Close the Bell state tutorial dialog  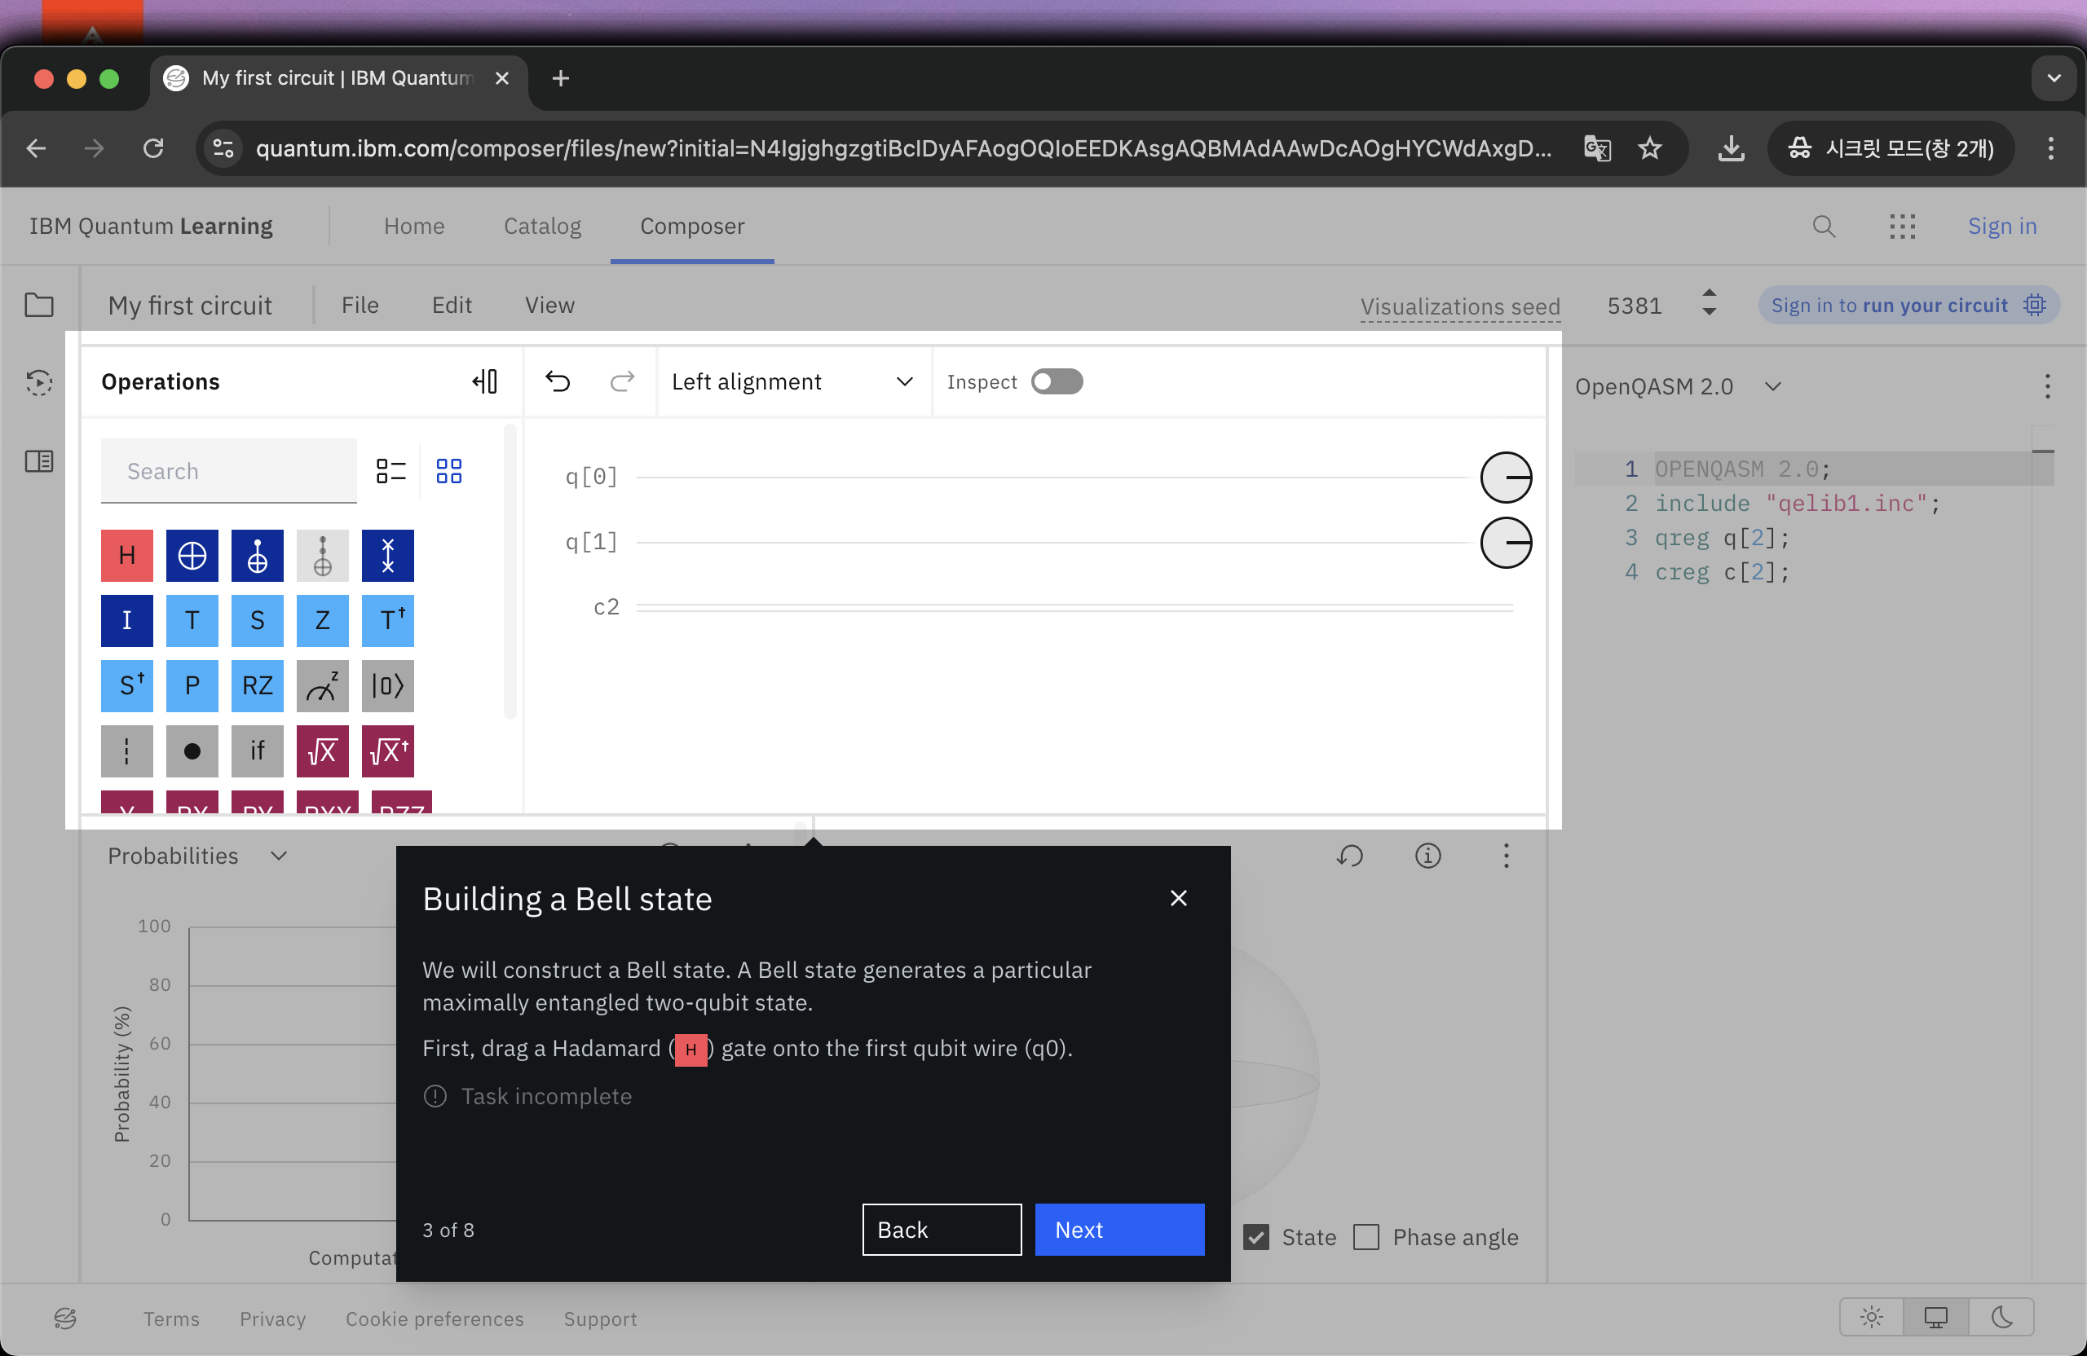1179,899
